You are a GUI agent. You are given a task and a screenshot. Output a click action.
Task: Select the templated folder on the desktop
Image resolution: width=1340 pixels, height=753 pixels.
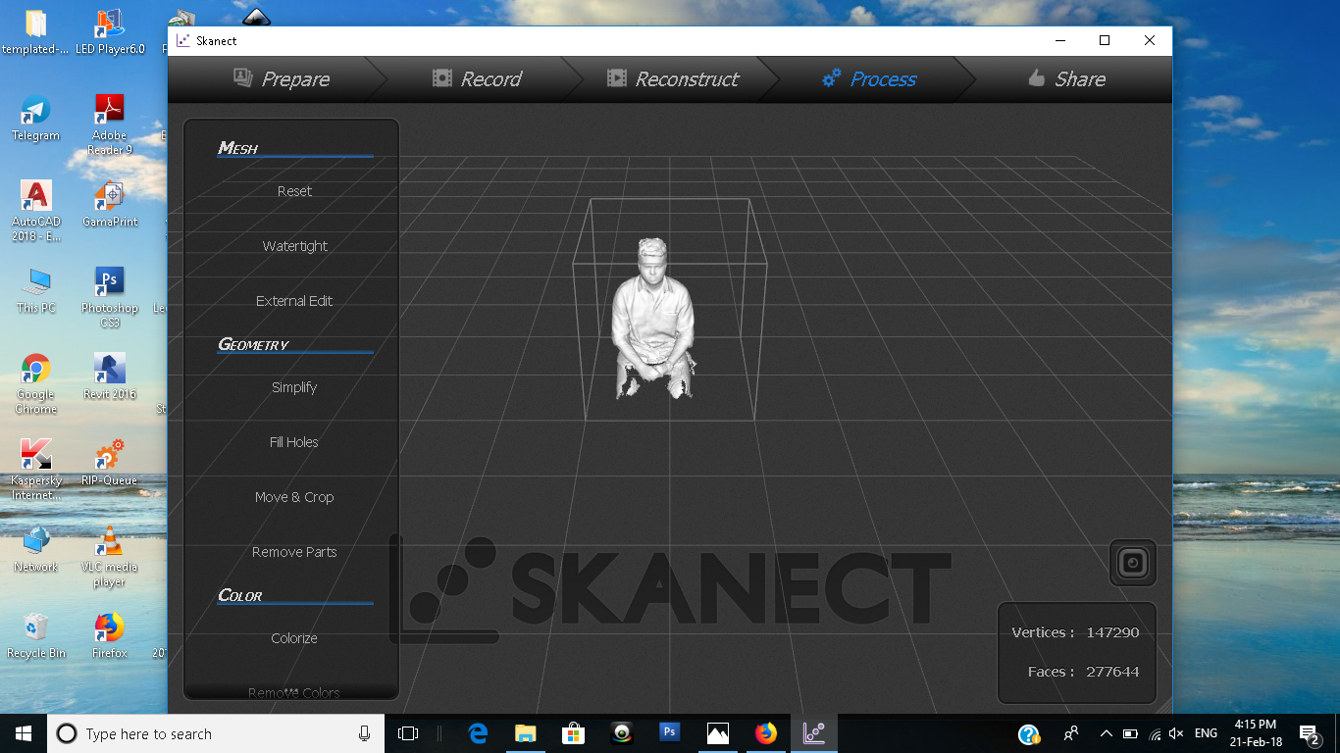pos(36,32)
